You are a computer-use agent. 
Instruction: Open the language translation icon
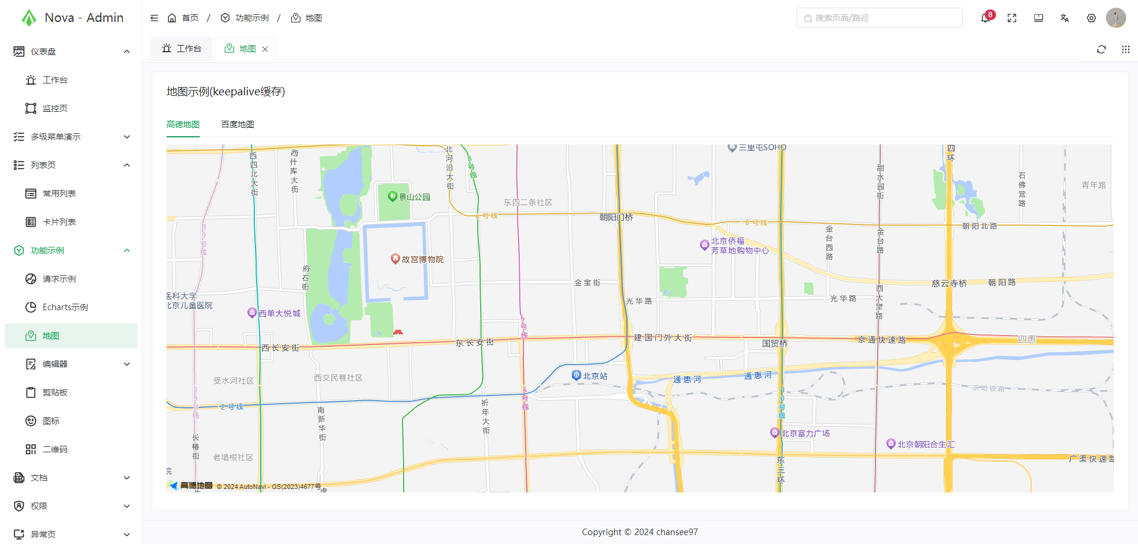coord(1065,18)
